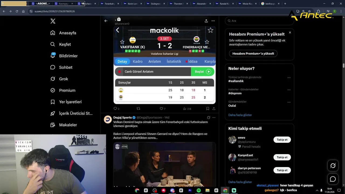Open Bildirimler notifications

(64, 56)
